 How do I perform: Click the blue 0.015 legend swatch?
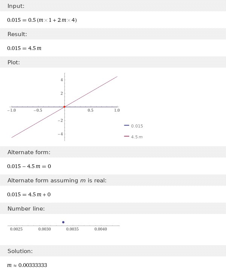click(126, 126)
